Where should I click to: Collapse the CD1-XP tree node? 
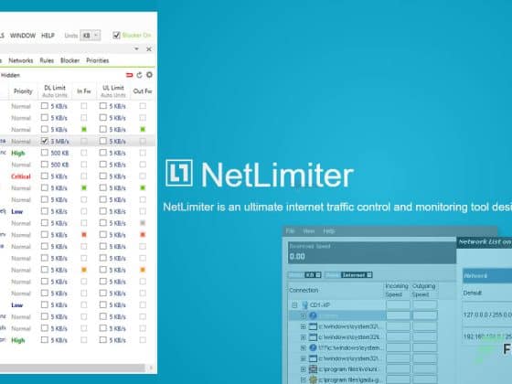(x=294, y=305)
